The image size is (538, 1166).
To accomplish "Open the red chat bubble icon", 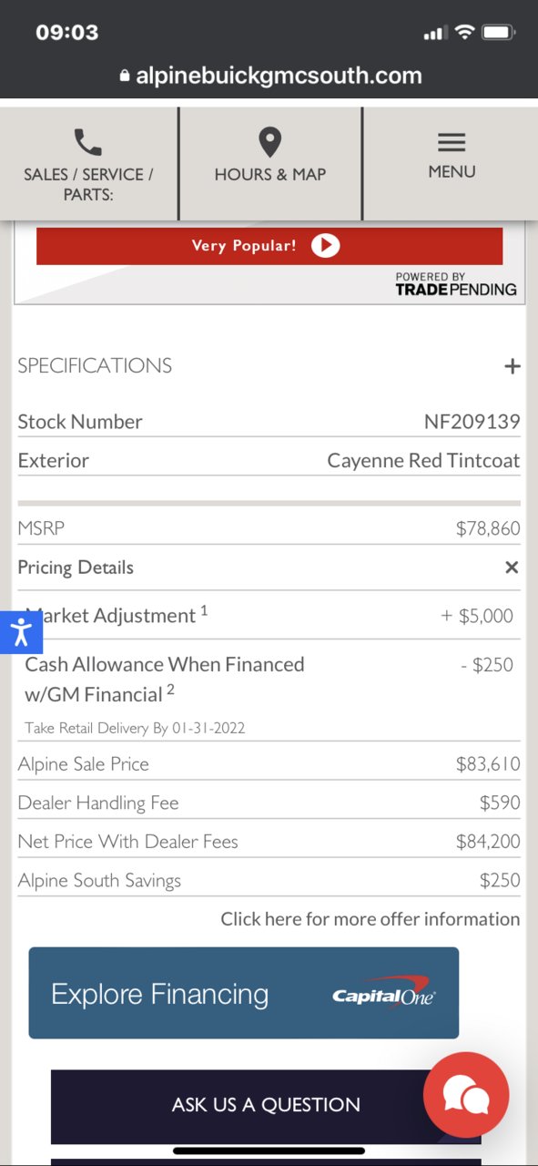I will coord(466,1095).
